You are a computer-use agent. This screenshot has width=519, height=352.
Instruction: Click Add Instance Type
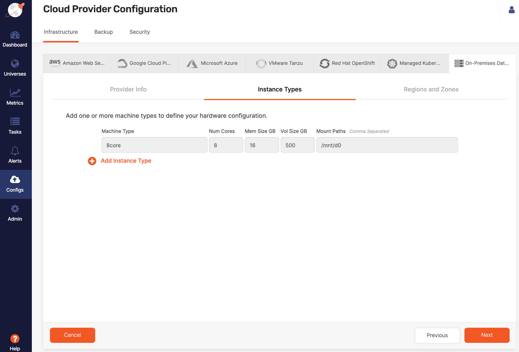(x=126, y=161)
